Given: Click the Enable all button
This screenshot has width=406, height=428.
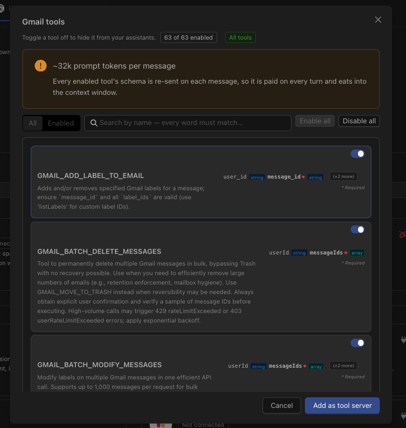Looking at the screenshot, I should (315, 121).
